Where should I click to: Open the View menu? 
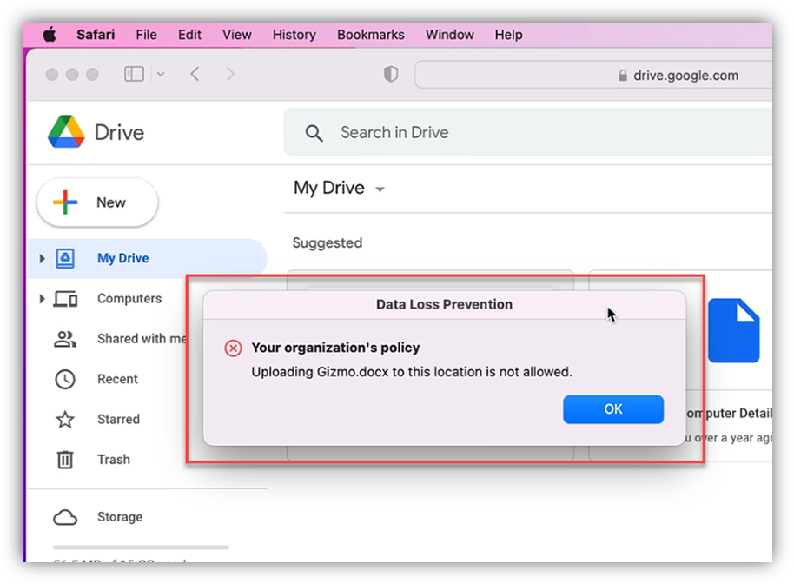pyautogui.click(x=236, y=35)
